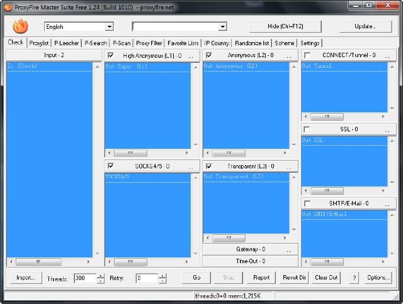The width and height of the screenshot is (403, 304).
Task: Click the Out Tunnel horizontal scrollbar thumb
Action: 327,117
